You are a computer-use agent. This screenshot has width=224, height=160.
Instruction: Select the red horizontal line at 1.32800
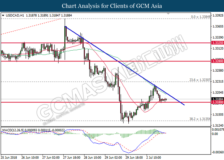(x=106, y=61)
